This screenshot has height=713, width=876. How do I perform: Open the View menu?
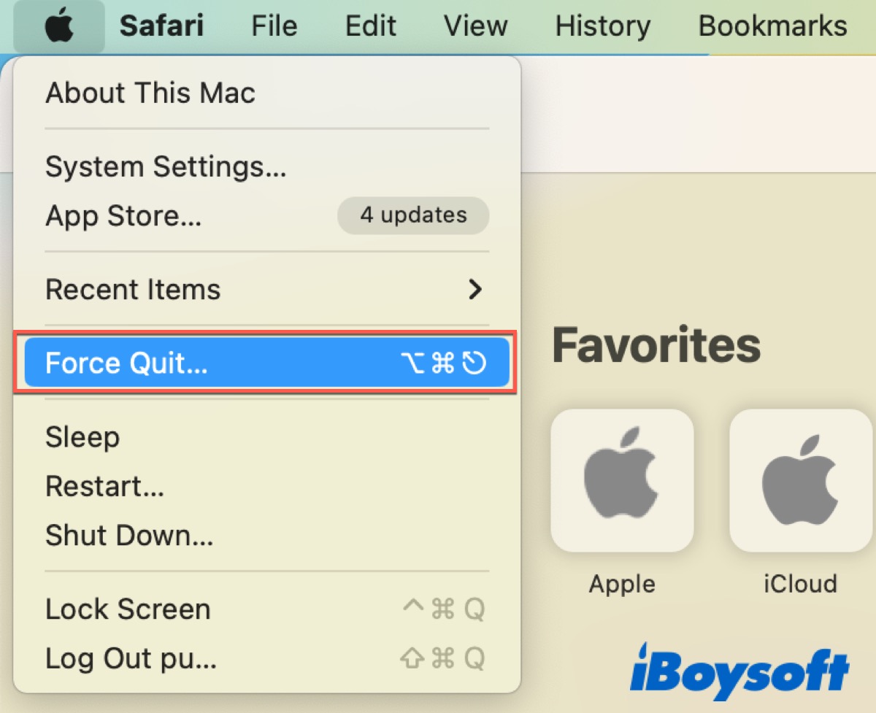[474, 27]
